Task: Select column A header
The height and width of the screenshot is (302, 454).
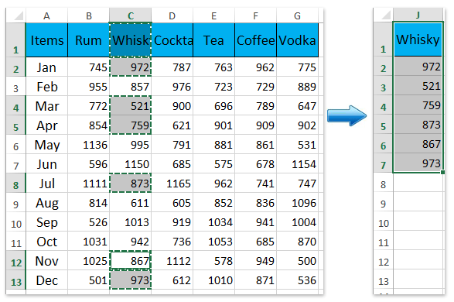Action: (x=46, y=15)
